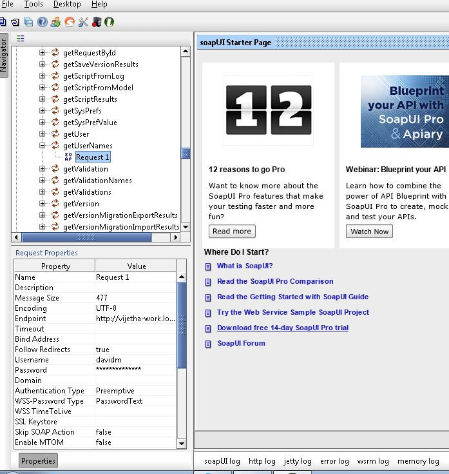Viewport: 449px width, 474px height.
Task: Open Try the Web Service Sample Project link
Action: pyautogui.click(x=293, y=312)
